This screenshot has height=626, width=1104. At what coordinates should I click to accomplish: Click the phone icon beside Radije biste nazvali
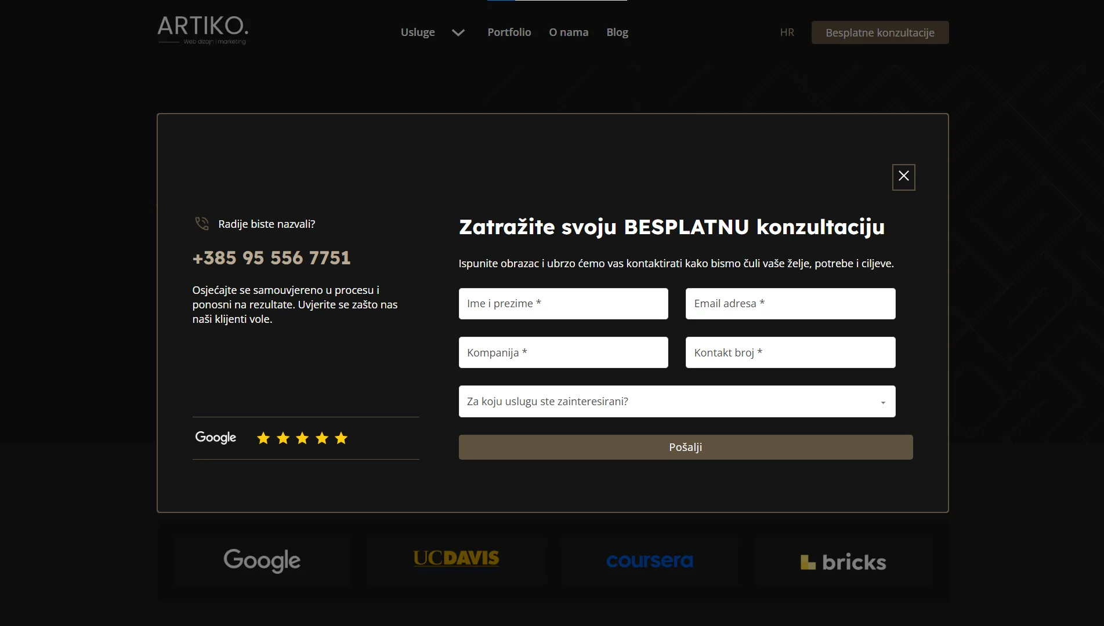(202, 224)
